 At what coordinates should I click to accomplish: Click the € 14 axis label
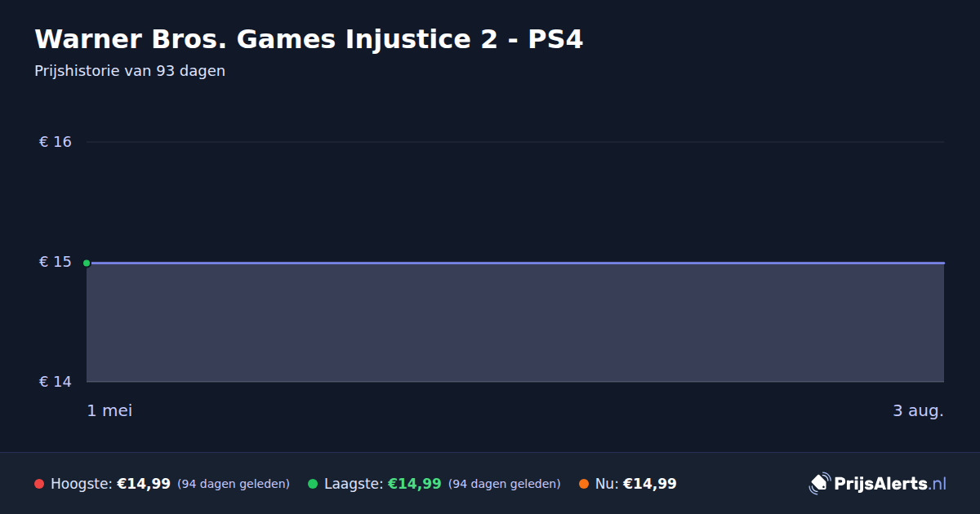(x=56, y=382)
